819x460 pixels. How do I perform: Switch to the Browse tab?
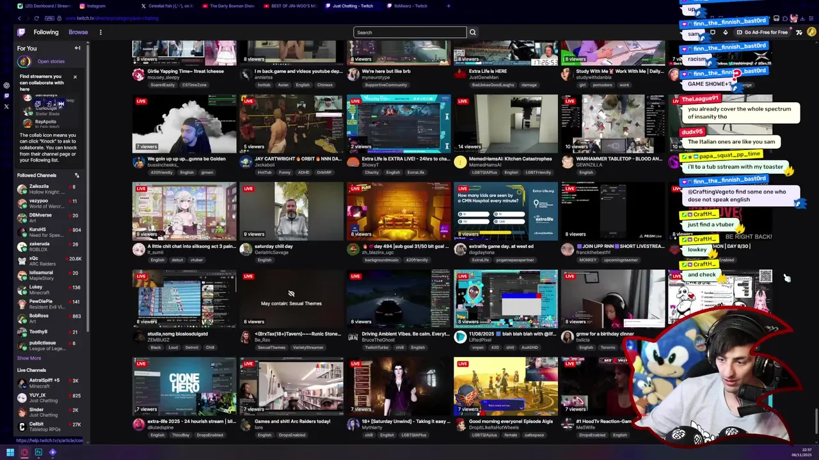(78, 32)
